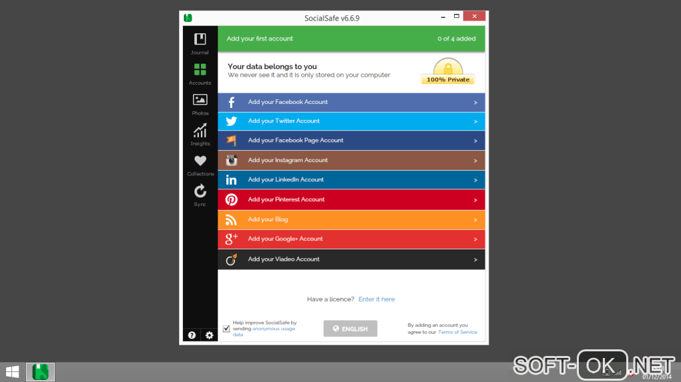This screenshot has height=382, width=681.
Task: Select 'Add your Pinterest Account'
Action: coord(351,200)
